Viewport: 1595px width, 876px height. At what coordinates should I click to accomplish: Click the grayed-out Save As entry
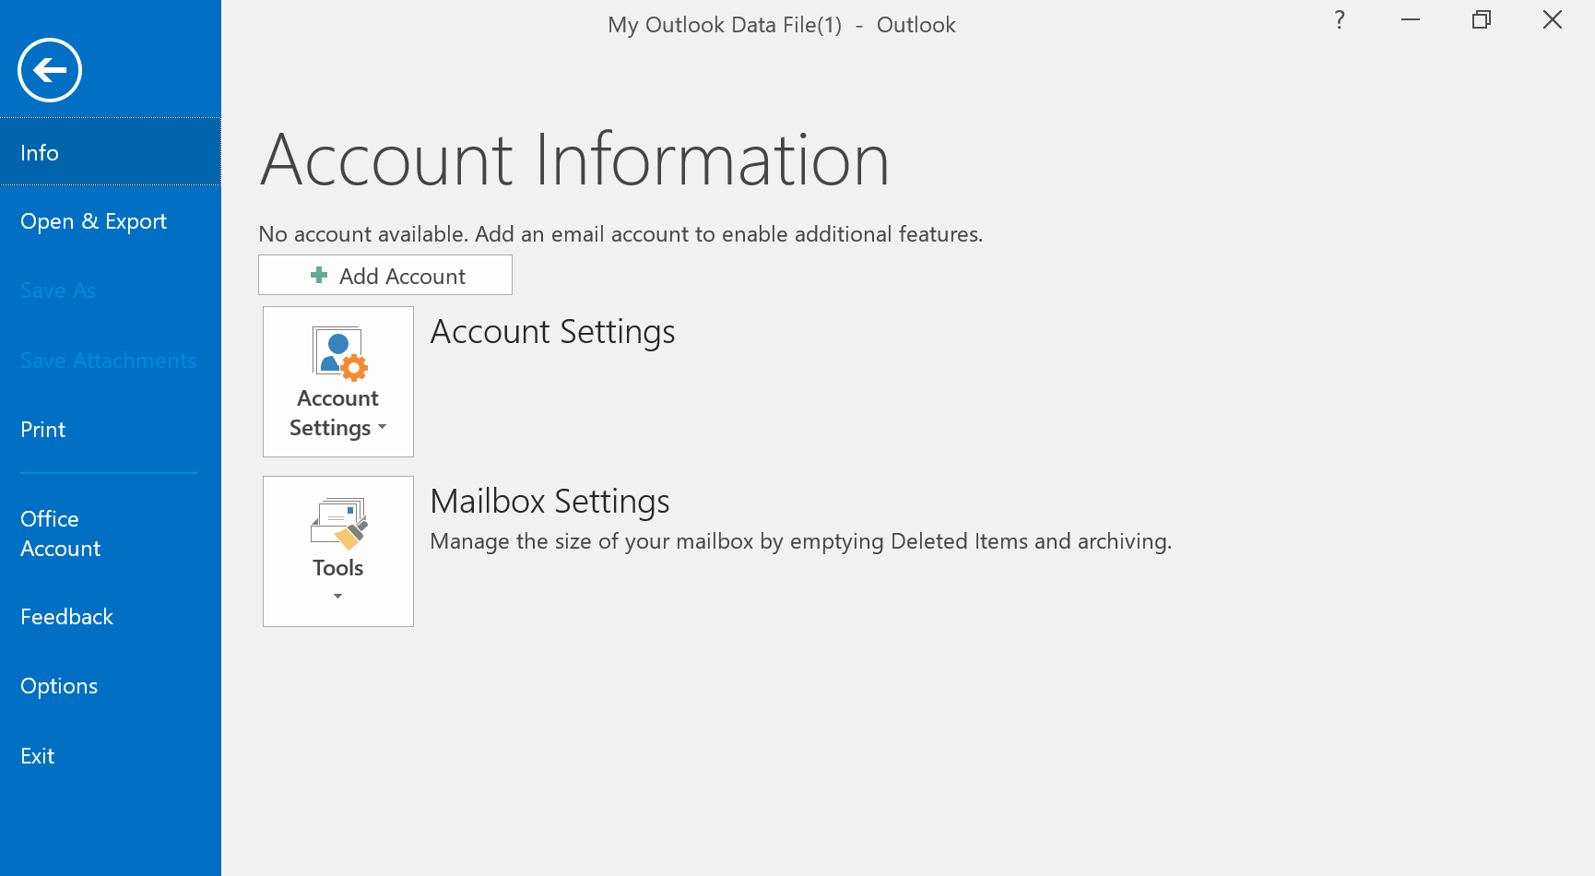point(57,290)
